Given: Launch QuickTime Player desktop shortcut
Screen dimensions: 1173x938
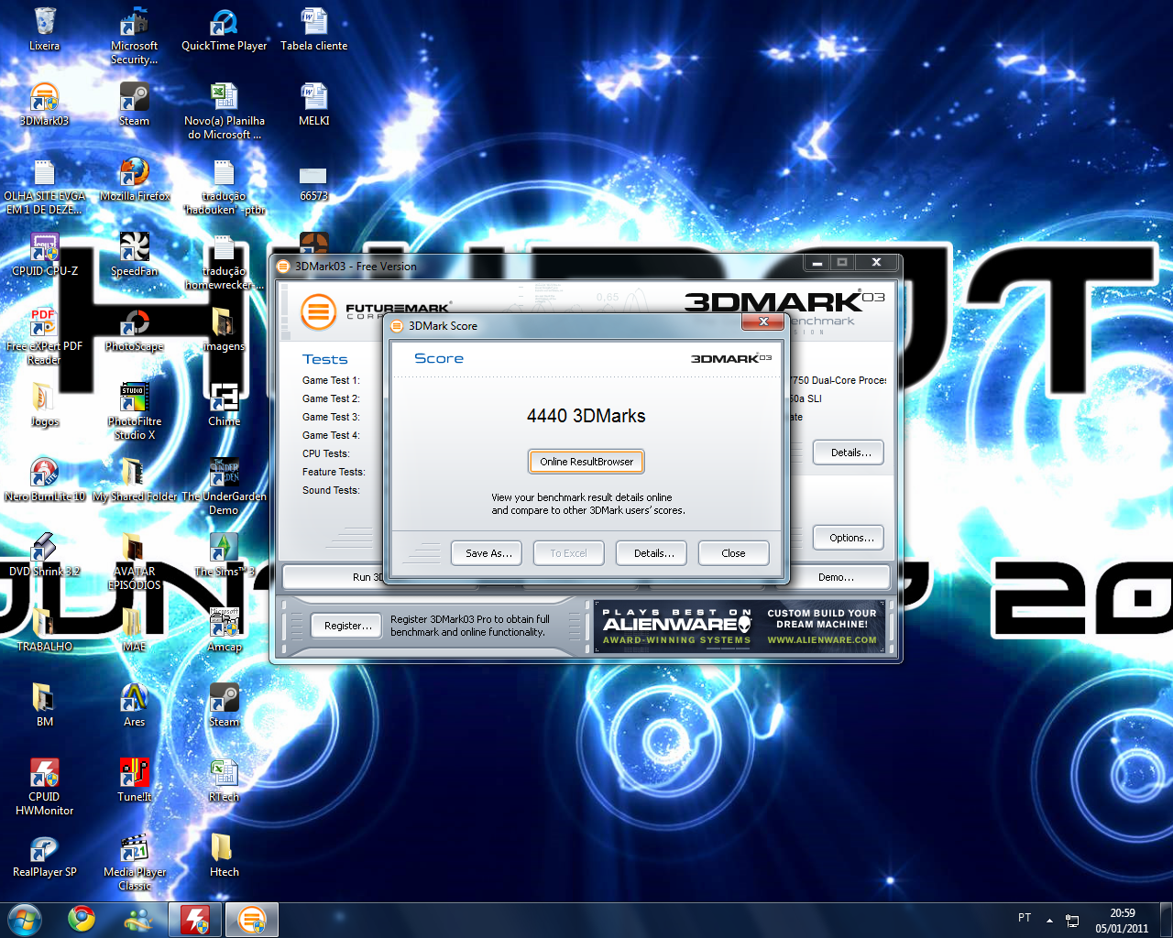Looking at the screenshot, I should pyautogui.click(x=224, y=29).
